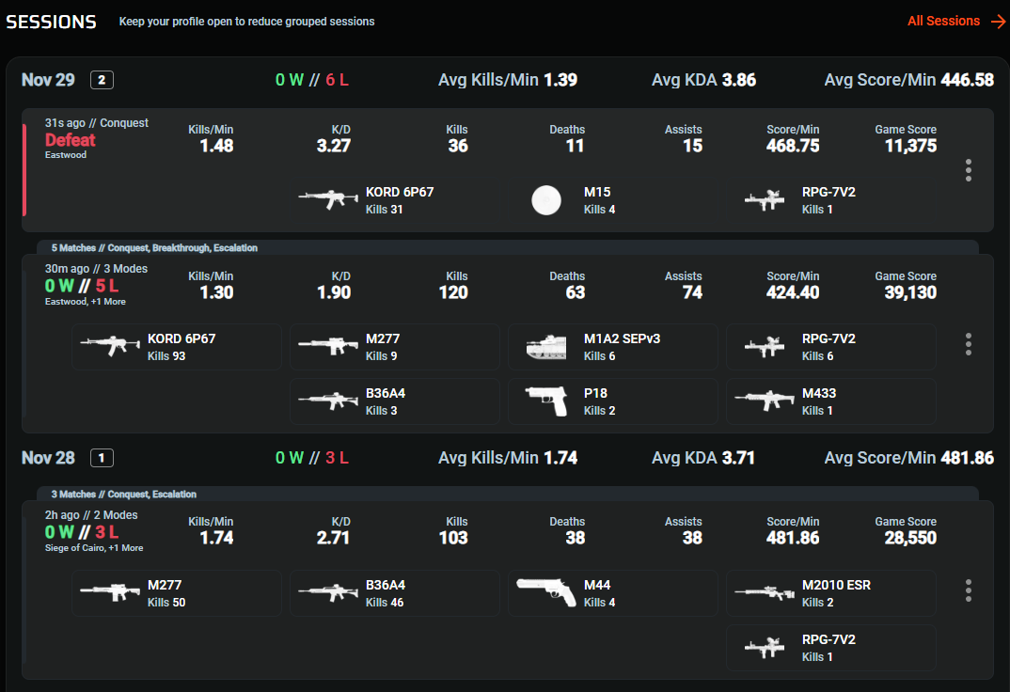Click RPG-7V2 icon in the Nov 28 session

coord(765,647)
